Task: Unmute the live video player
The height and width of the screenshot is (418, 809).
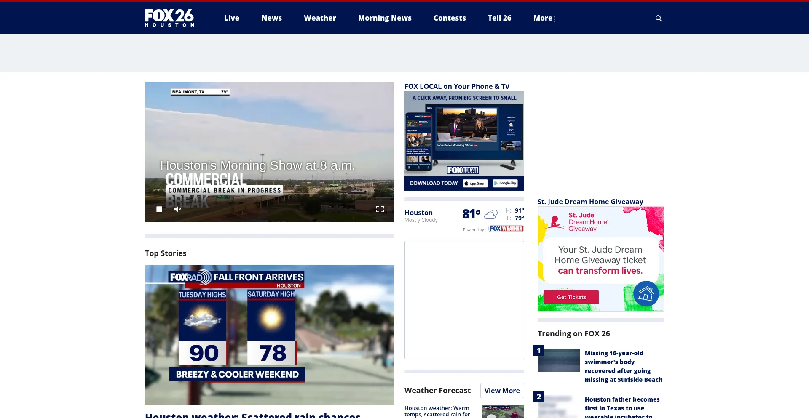Action: [x=178, y=209]
